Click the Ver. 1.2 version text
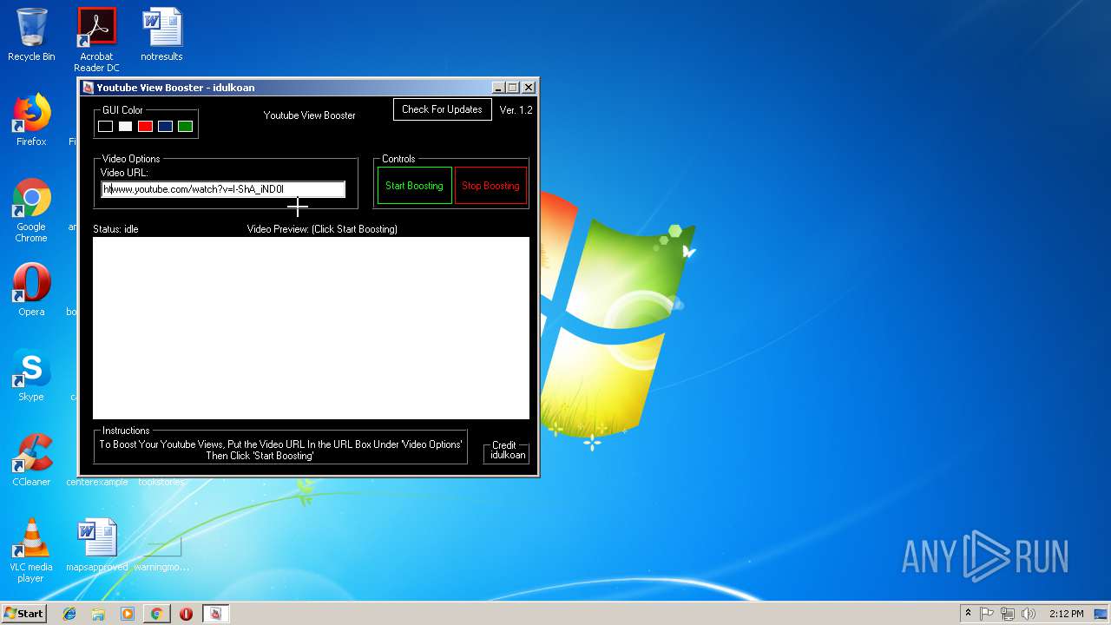This screenshot has height=625, width=1111. [516, 110]
